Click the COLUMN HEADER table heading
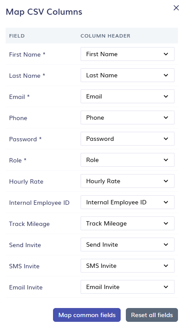Screen dimensions: 181x324 click(105, 36)
